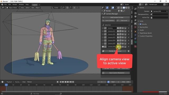Select rendered viewport shading
The image size is (169, 95).
pyautogui.click(x=129, y=8)
